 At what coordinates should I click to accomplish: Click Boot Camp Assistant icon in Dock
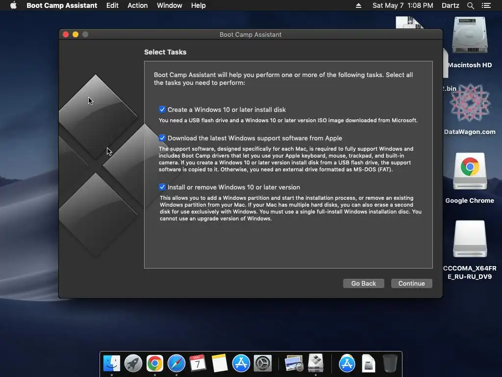point(316,363)
